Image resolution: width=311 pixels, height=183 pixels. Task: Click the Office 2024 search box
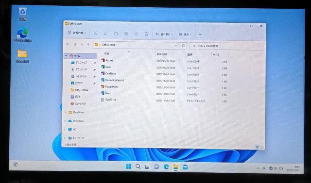pos(226,46)
